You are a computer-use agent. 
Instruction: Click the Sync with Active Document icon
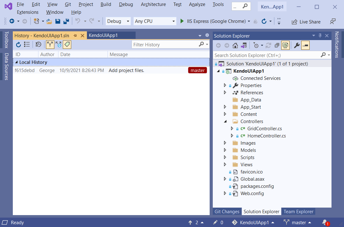click(x=244, y=45)
